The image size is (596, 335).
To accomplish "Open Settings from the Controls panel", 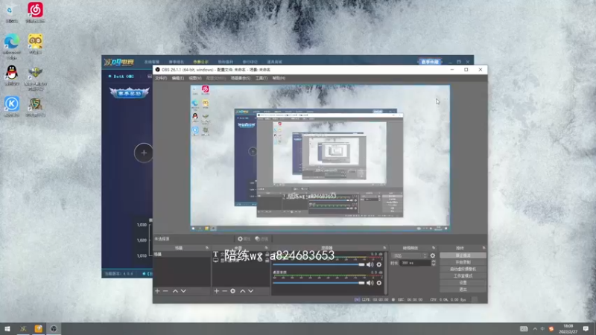I will (463, 283).
